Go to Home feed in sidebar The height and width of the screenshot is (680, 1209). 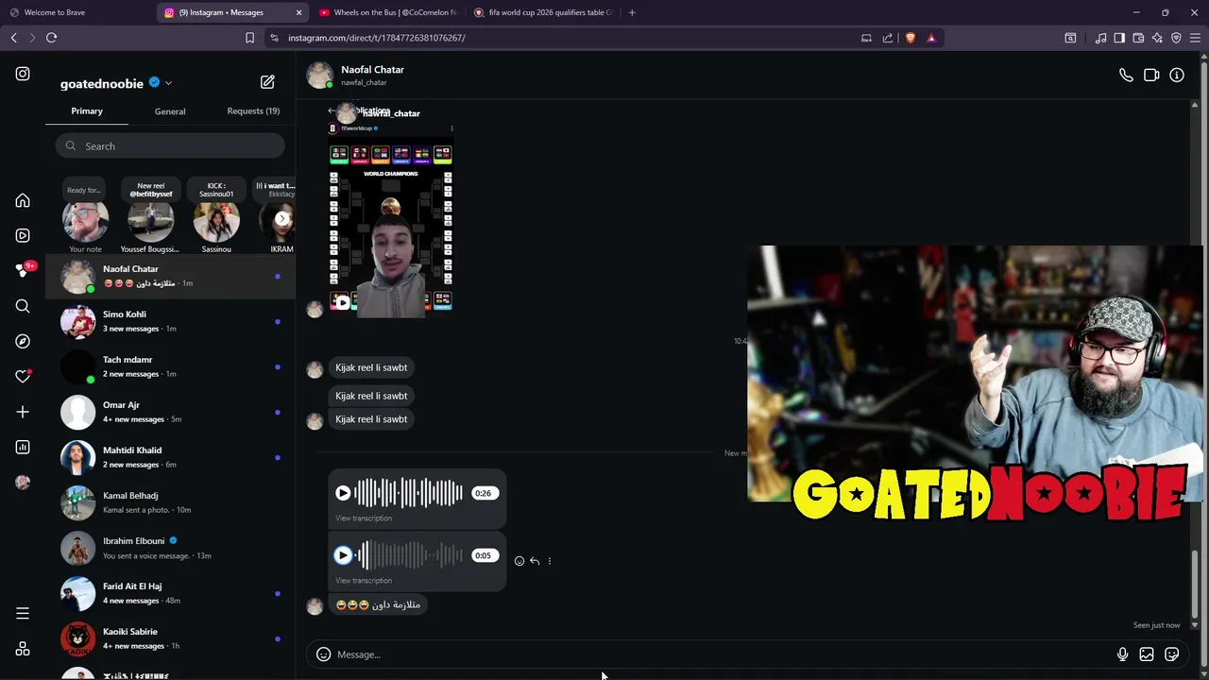click(x=23, y=200)
